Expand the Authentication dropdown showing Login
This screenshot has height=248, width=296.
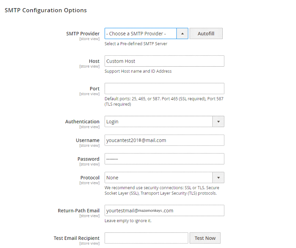[164, 122]
